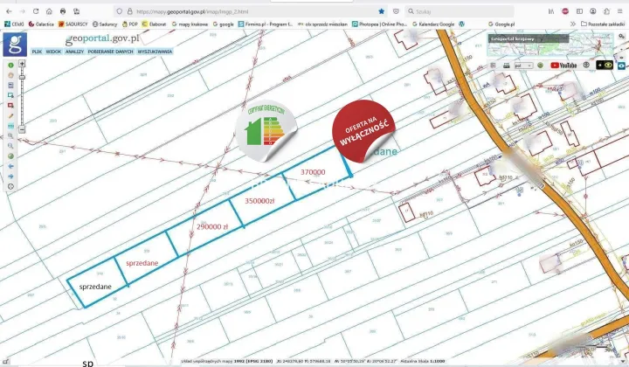Open the Elaborat bookmark
The height and width of the screenshot is (367, 629).
point(154,24)
